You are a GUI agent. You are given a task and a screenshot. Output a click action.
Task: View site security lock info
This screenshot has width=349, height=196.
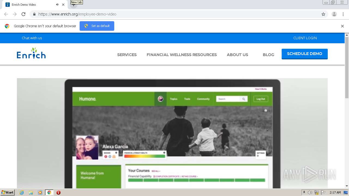click(34, 14)
